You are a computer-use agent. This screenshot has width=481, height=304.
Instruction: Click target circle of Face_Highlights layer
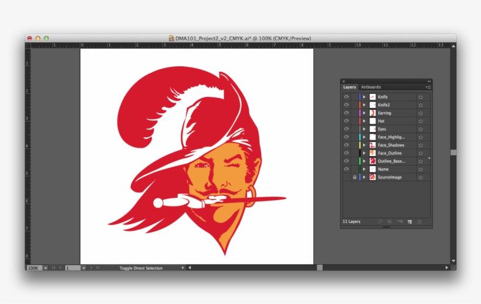click(421, 137)
